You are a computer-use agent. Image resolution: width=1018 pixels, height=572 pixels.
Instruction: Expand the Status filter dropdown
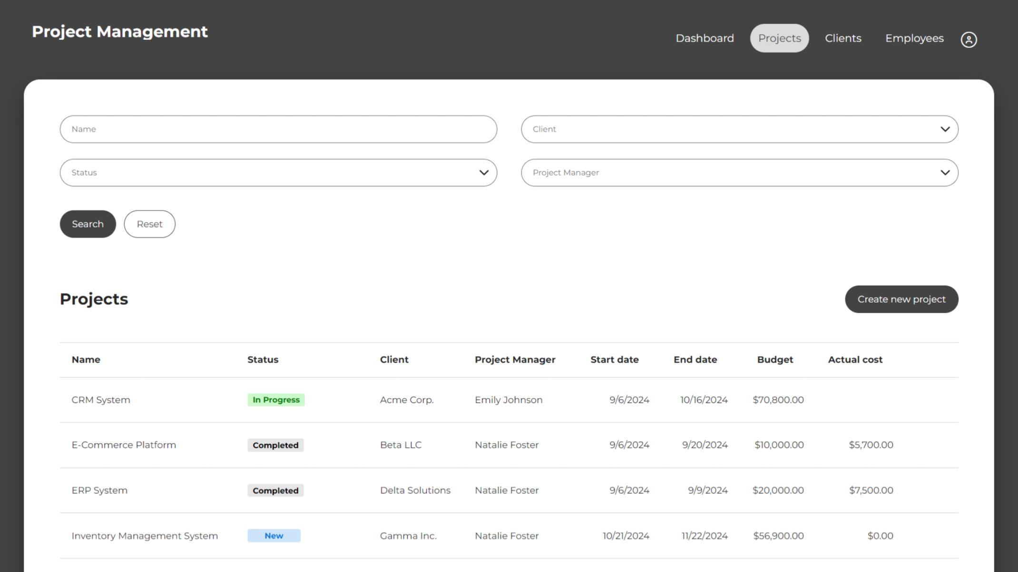[278, 172]
